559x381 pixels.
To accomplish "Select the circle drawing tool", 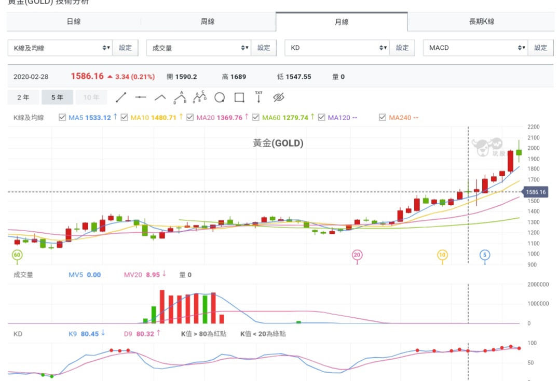I will (x=220, y=97).
